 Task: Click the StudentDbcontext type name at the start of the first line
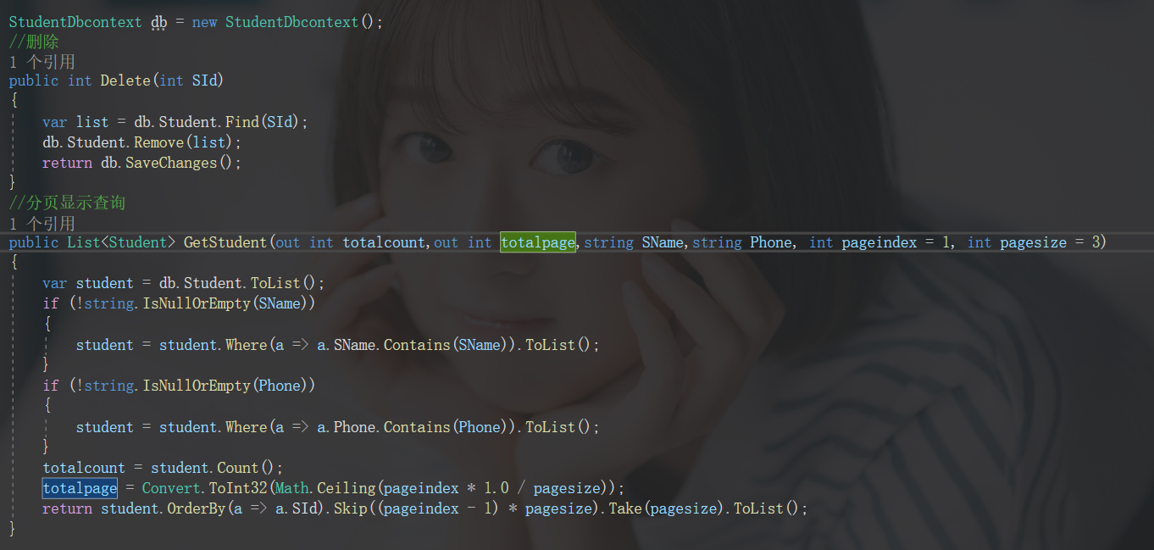pos(75,22)
